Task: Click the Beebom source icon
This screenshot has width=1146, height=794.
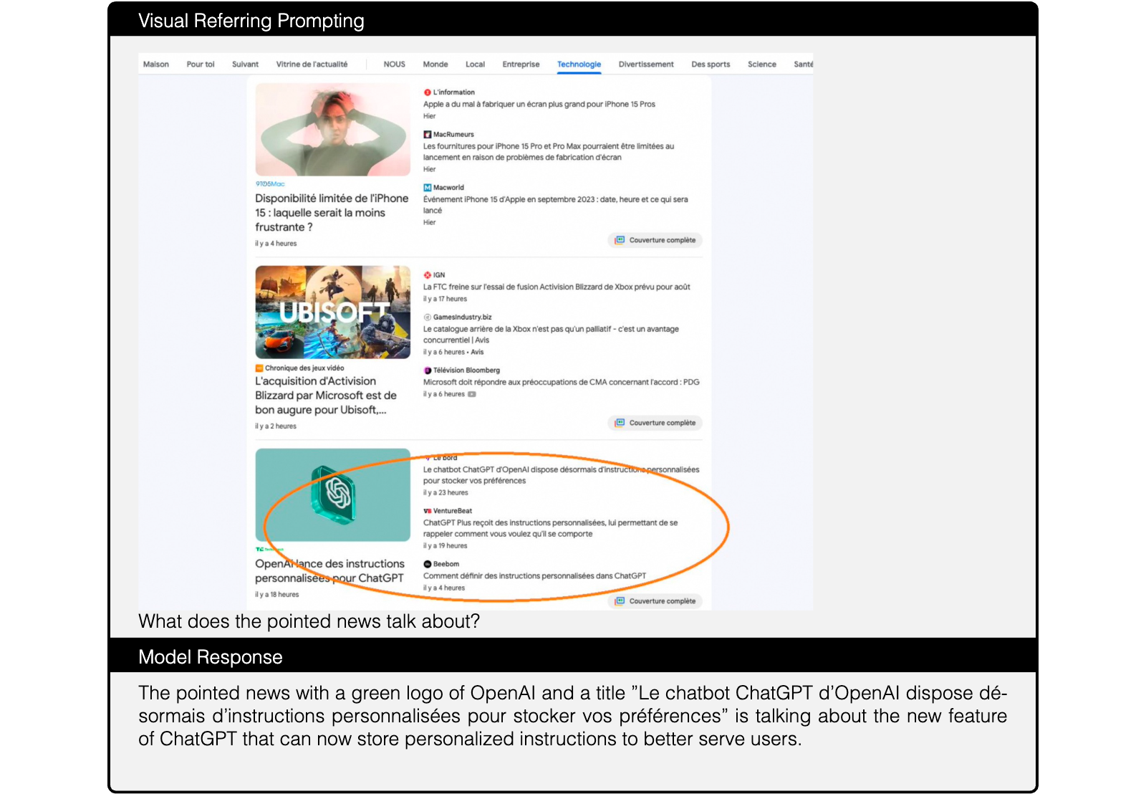Action: (x=427, y=565)
